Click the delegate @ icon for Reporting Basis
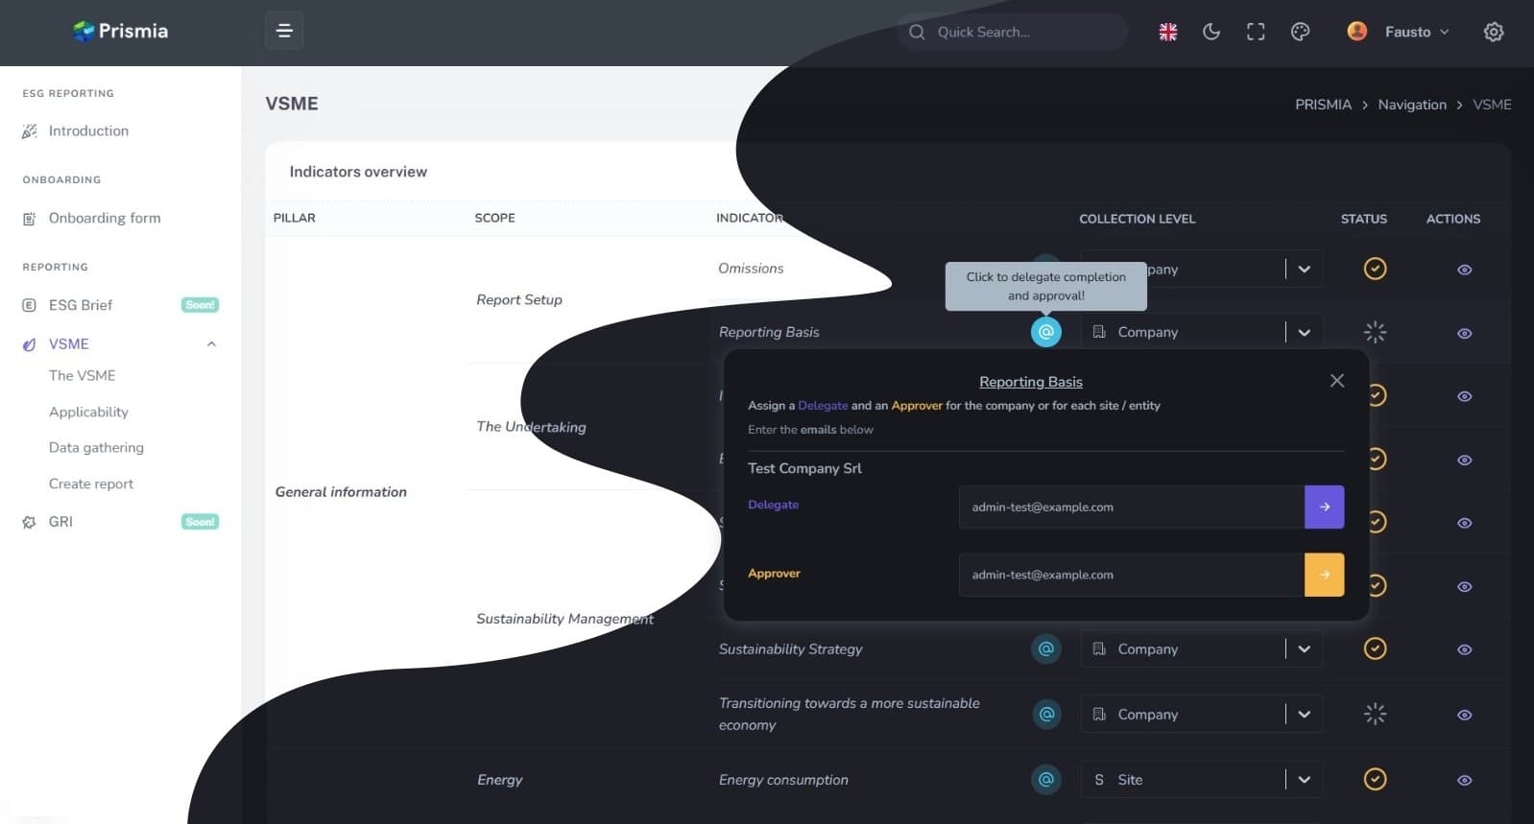Image resolution: width=1534 pixels, height=824 pixels. click(1045, 332)
